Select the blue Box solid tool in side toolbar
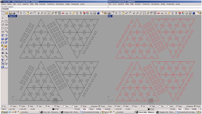This screenshot has width=202, height=114. pos(2,39)
